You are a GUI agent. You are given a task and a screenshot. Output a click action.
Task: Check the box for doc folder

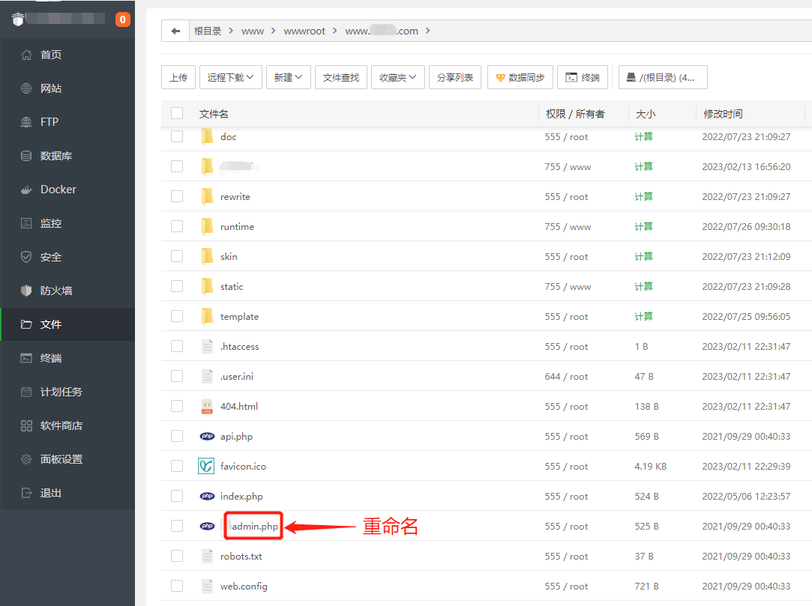point(177,136)
